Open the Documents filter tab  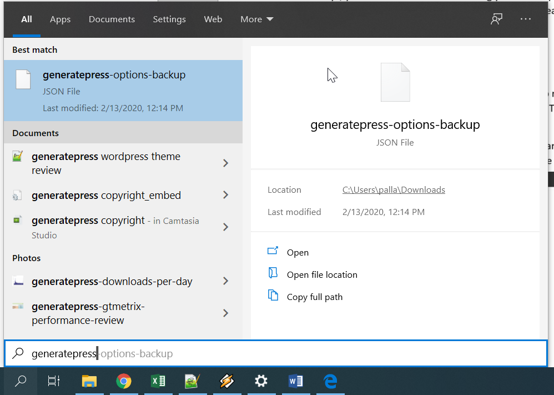tap(112, 19)
